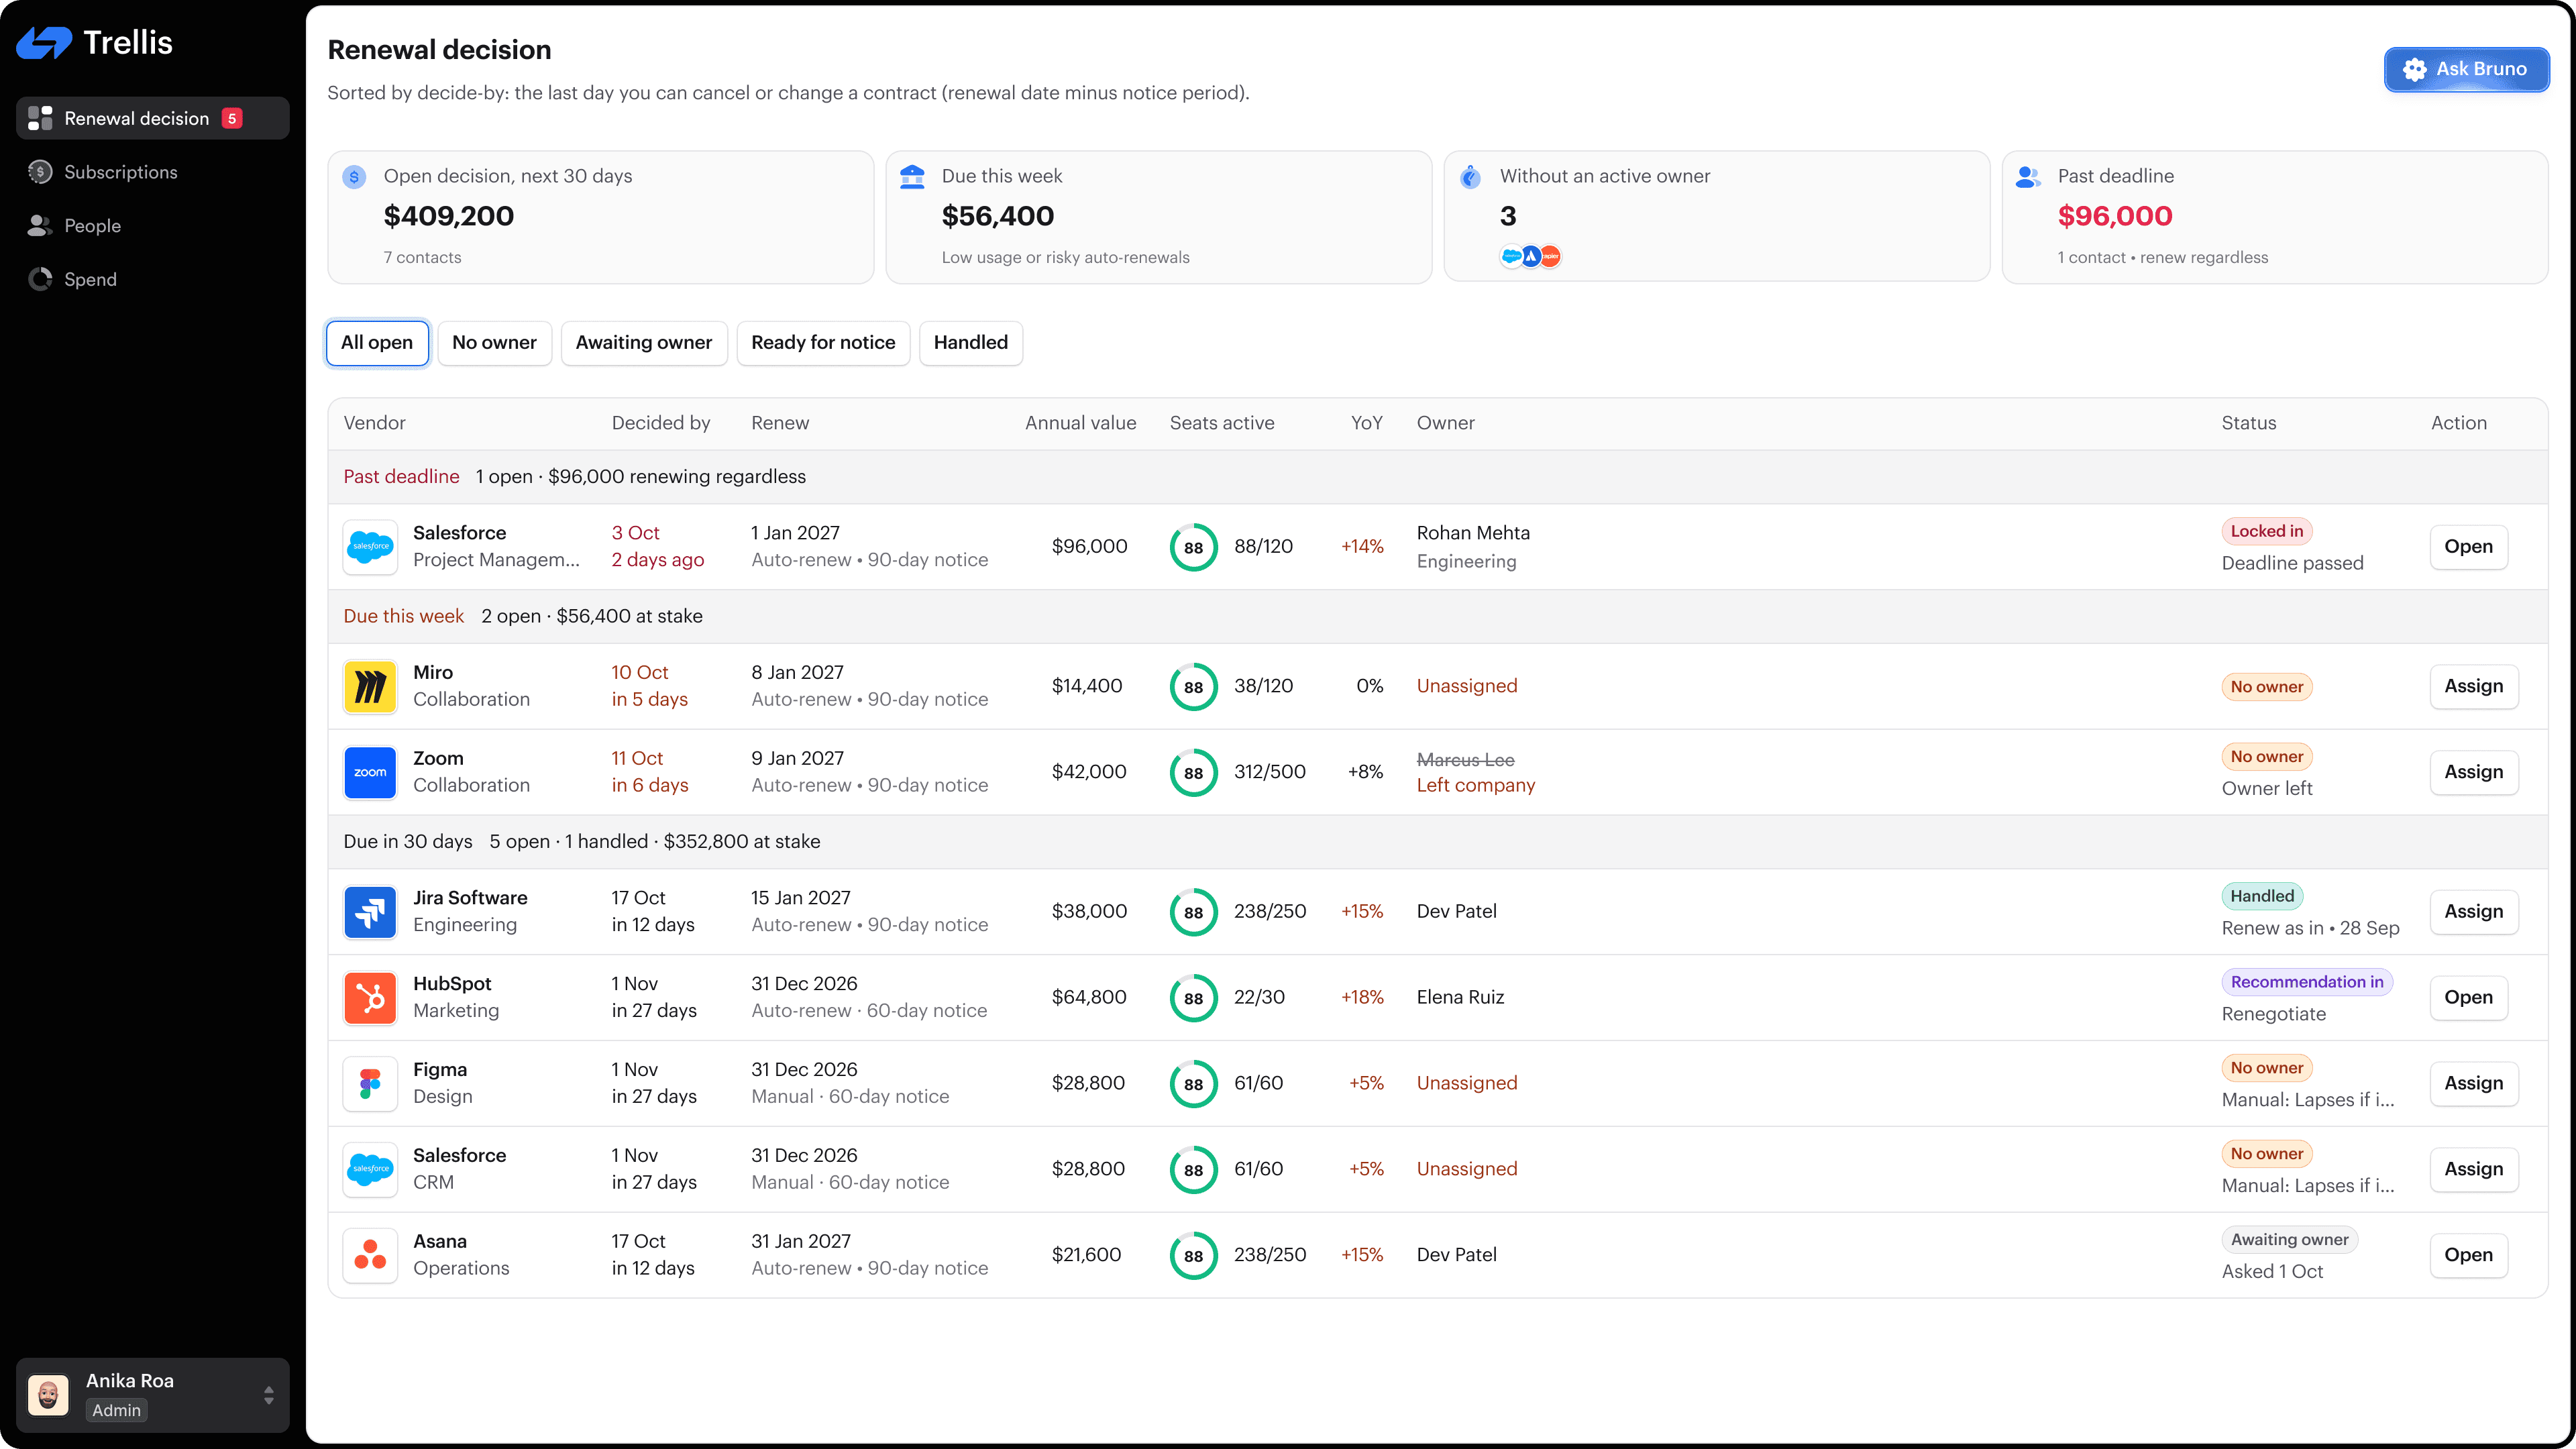Click the Past deadline card people icon
This screenshot has height=1449, width=2576.
click(2028, 177)
